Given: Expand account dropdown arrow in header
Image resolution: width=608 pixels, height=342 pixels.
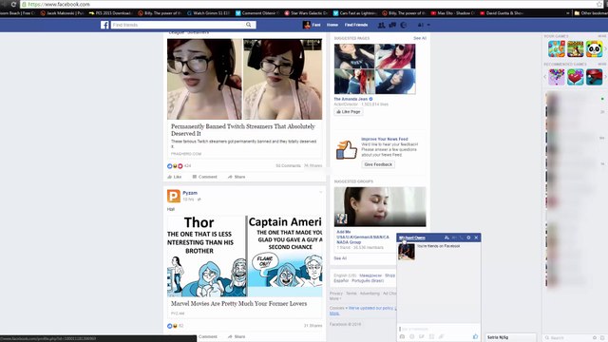Looking at the screenshot, I should click(428, 25).
